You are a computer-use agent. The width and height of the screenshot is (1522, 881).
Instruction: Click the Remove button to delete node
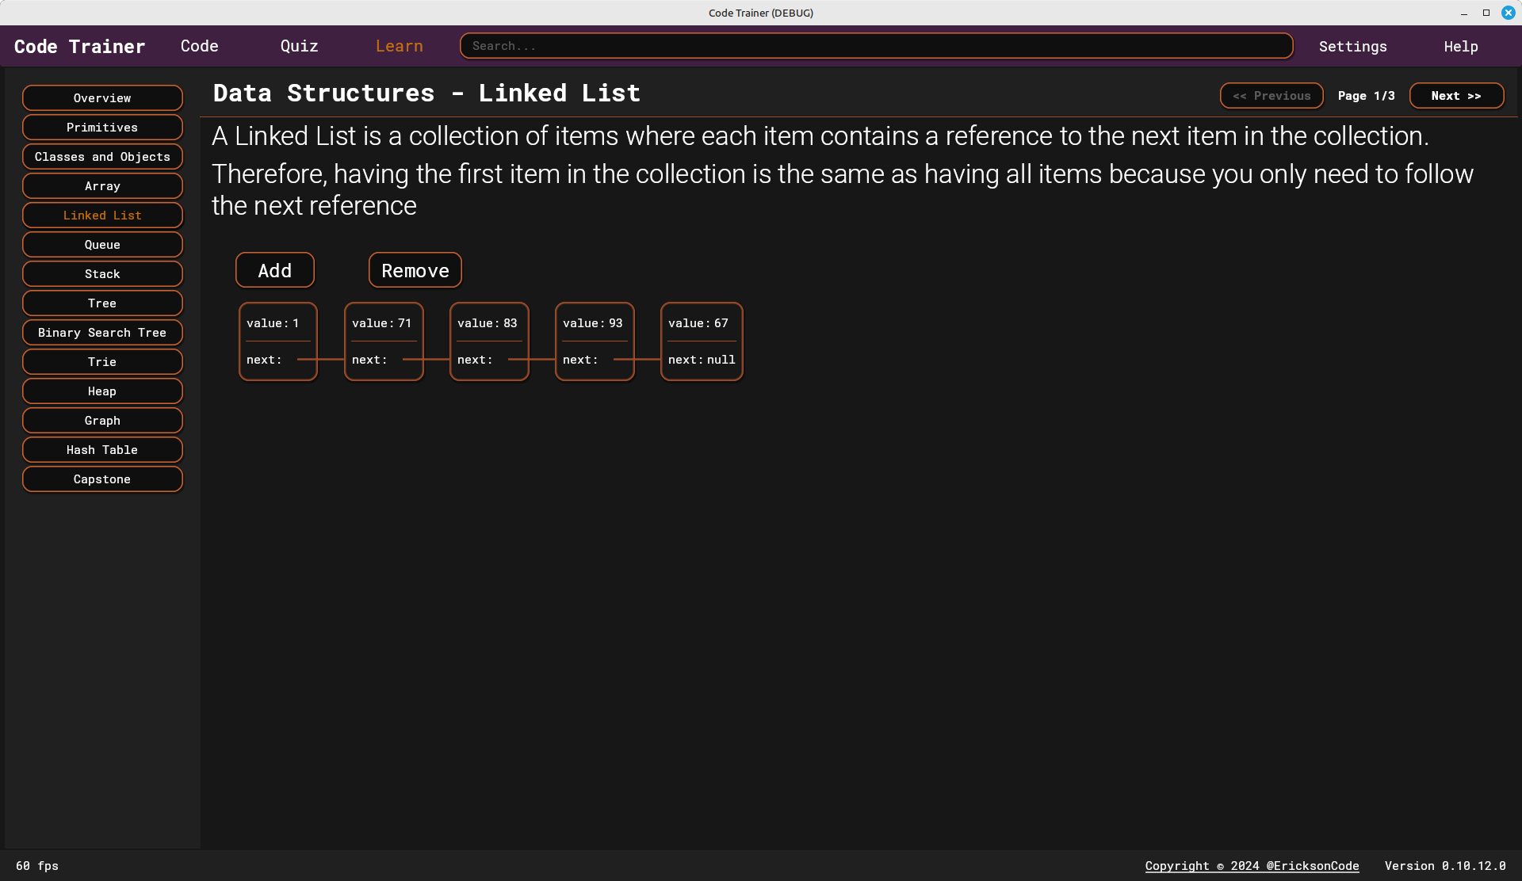pyautogui.click(x=415, y=269)
